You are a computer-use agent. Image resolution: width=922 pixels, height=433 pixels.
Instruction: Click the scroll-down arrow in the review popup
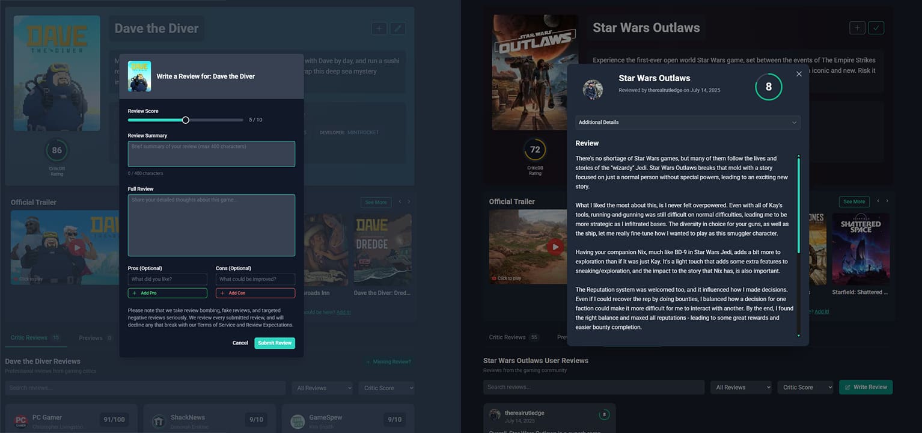799,336
